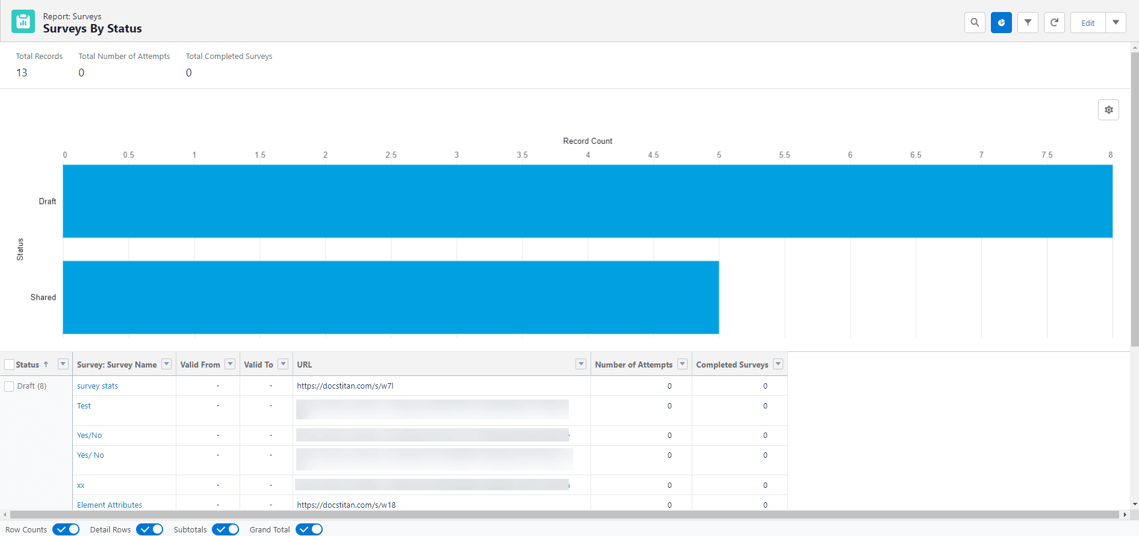Click the horizontal scrollbar right arrow
Screen dimensions: 1139x536
pyautogui.click(x=1125, y=514)
